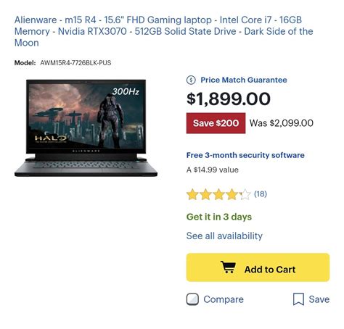
Task: Tick the Compare checkbox
Action: pos(192,299)
